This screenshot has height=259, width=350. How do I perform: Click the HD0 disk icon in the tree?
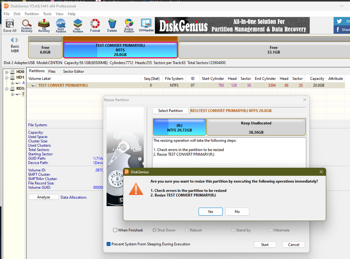pyautogui.click(x=13, y=72)
